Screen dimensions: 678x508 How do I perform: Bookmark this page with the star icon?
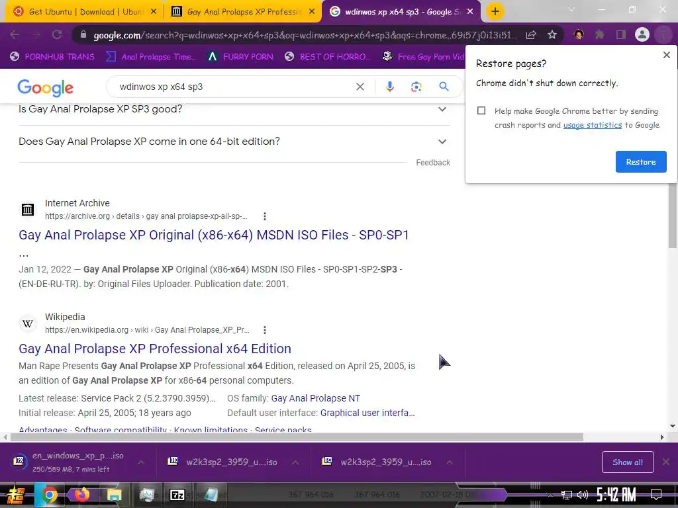pos(552,35)
